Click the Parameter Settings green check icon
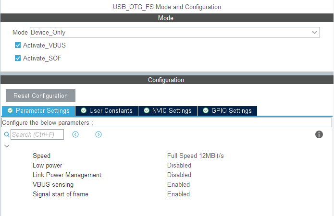334x216 pixels. point(10,110)
